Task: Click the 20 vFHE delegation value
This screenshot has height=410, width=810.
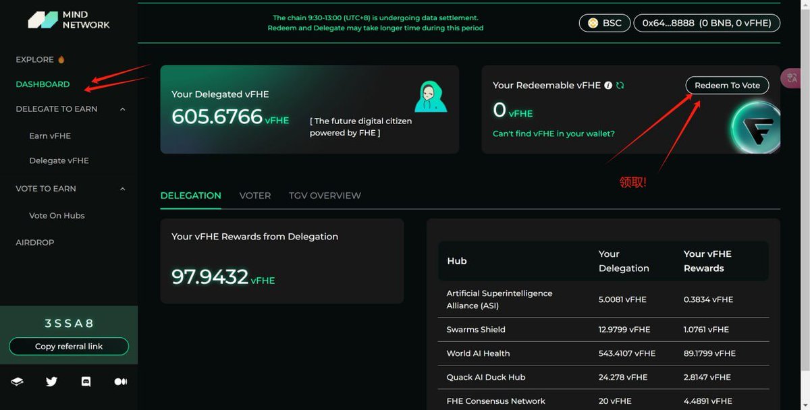Action: [x=615, y=401]
